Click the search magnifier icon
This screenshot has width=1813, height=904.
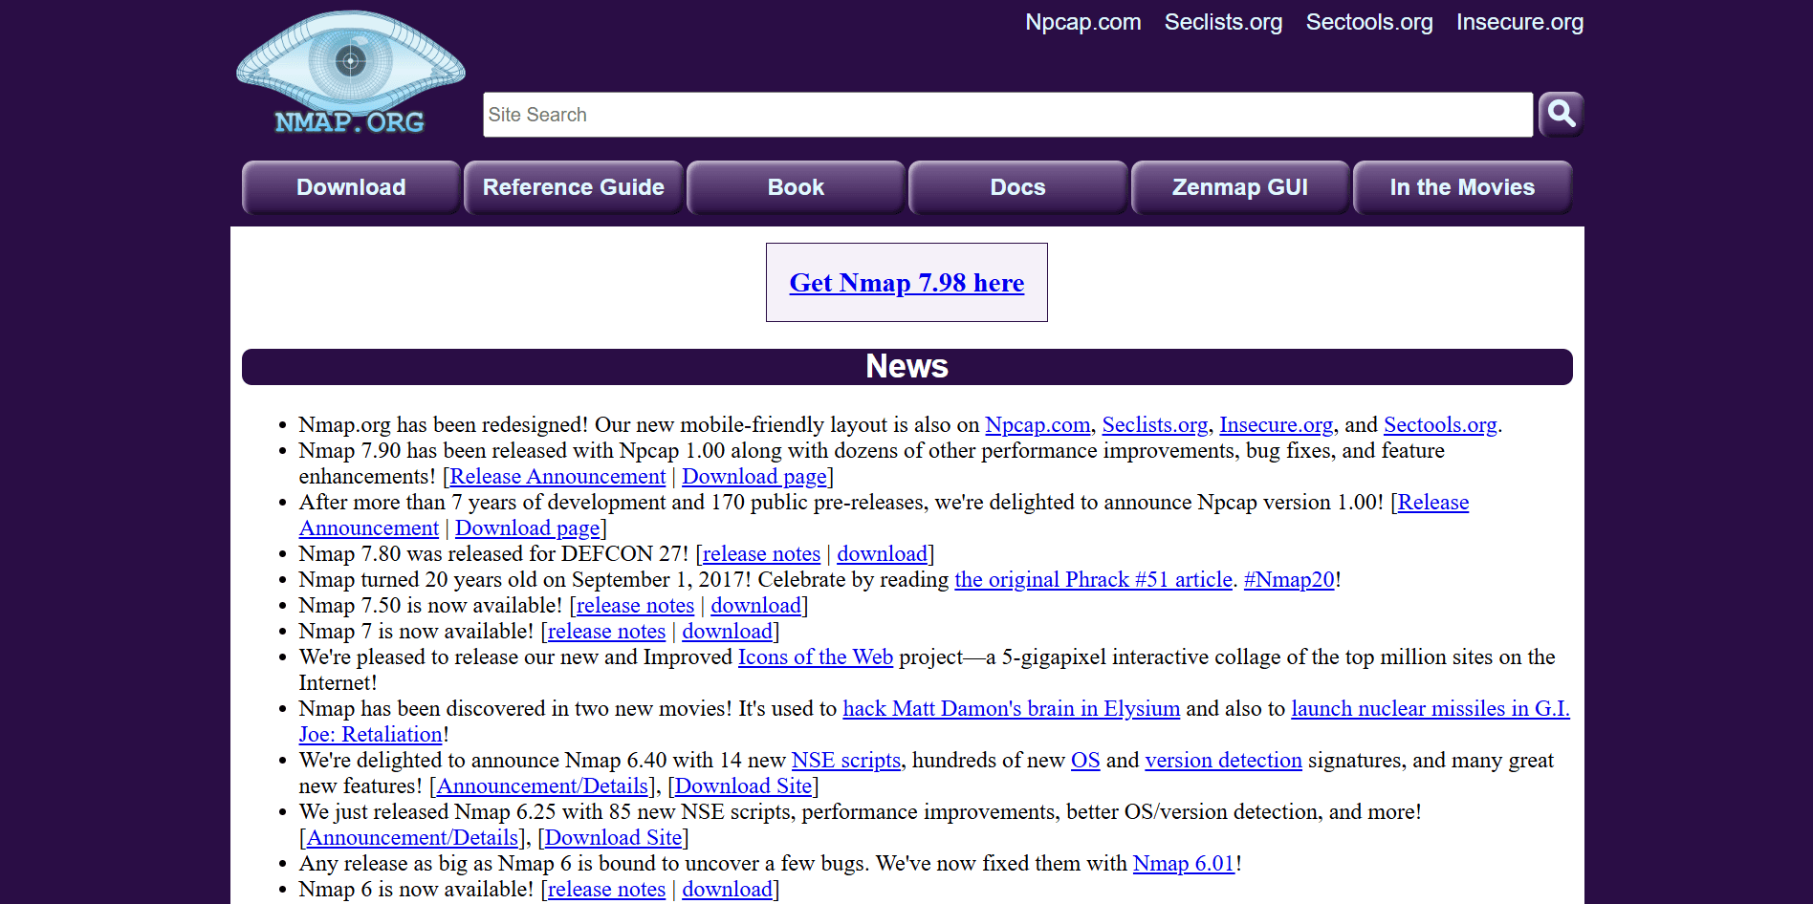(x=1561, y=115)
